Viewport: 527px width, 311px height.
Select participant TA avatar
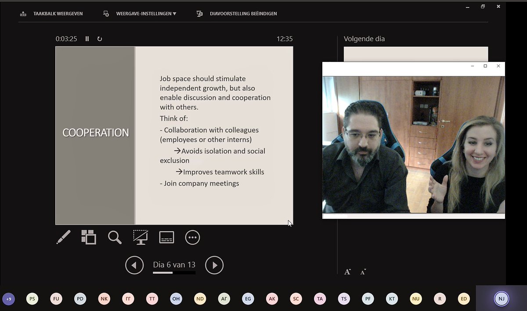click(320, 299)
